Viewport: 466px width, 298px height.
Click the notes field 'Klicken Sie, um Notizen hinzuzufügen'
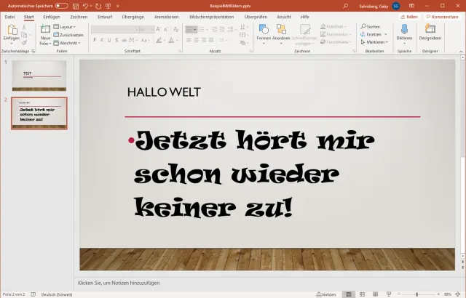119,283
